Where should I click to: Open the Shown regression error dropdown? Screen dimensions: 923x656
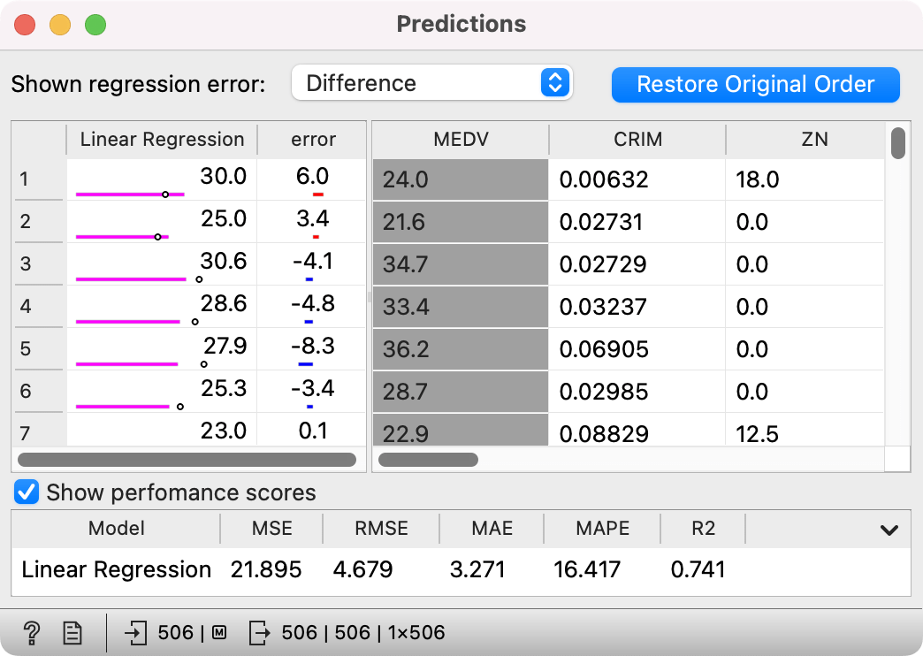click(x=431, y=84)
